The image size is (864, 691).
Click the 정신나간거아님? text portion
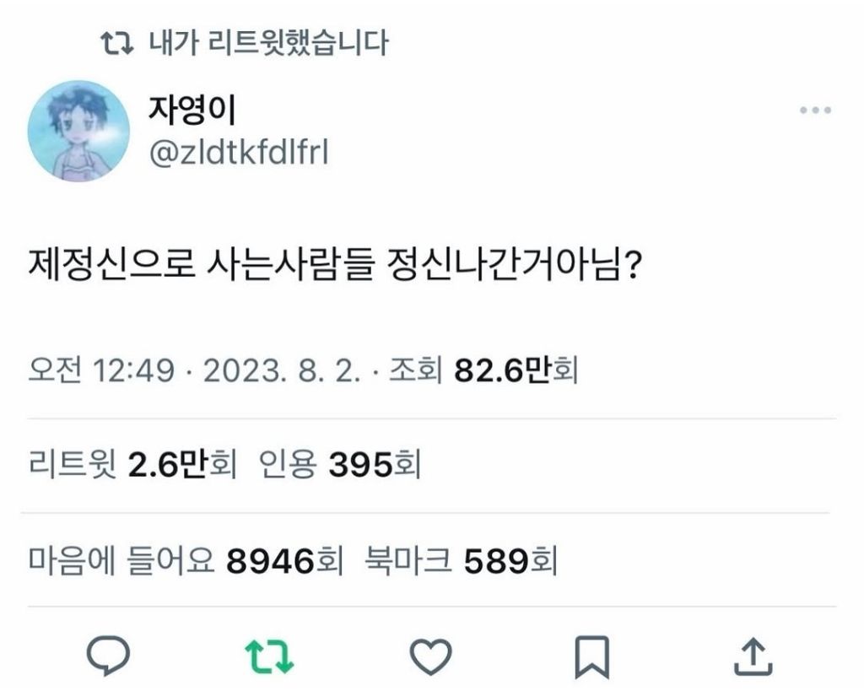(x=516, y=265)
